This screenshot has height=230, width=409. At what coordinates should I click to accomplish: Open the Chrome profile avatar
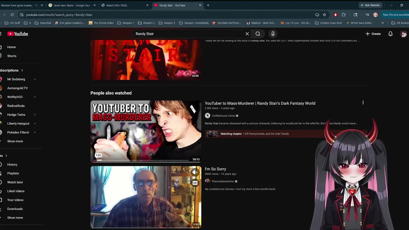point(375,15)
